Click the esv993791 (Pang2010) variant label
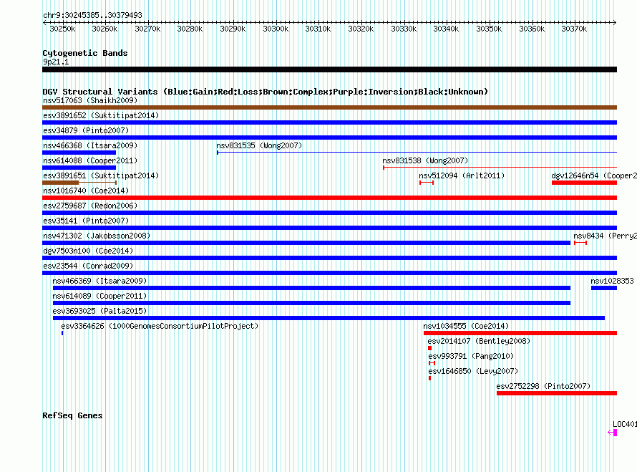637x472 pixels. coord(471,356)
